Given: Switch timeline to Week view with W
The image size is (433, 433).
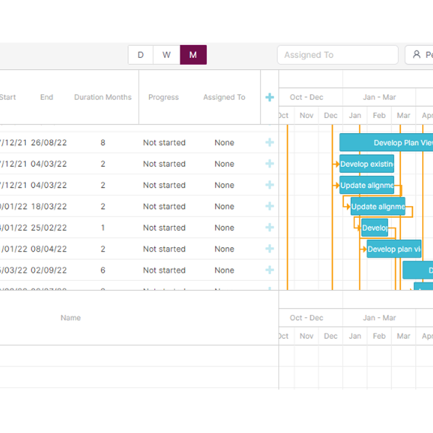Looking at the screenshot, I should coord(167,55).
